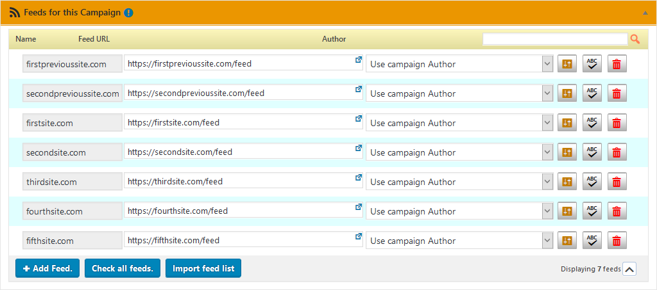Open external link icon for secondprevioussite.com feed

[358, 89]
